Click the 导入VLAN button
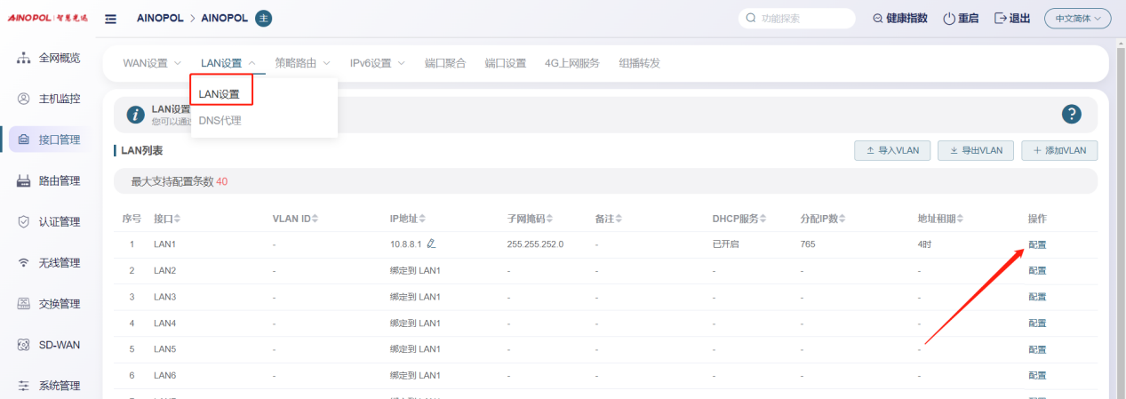 coord(892,150)
